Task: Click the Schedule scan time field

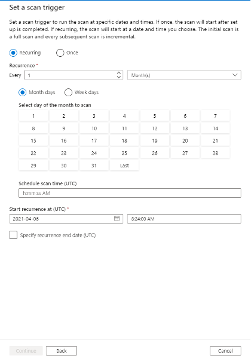Action: [x=130, y=193]
